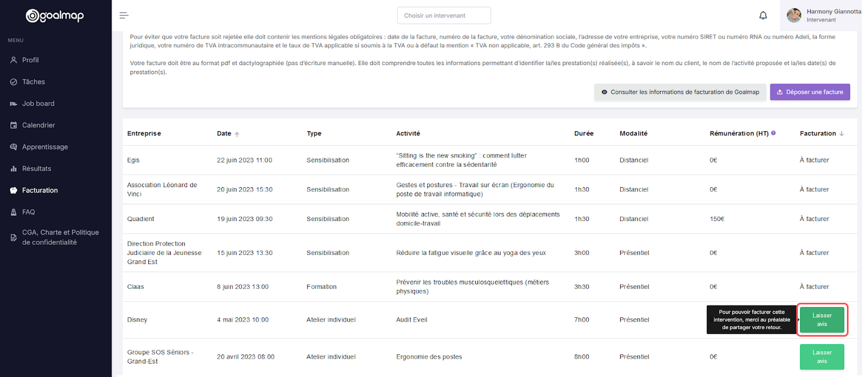Click the Résultats bar chart icon
862x377 pixels.
click(x=13, y=169)
